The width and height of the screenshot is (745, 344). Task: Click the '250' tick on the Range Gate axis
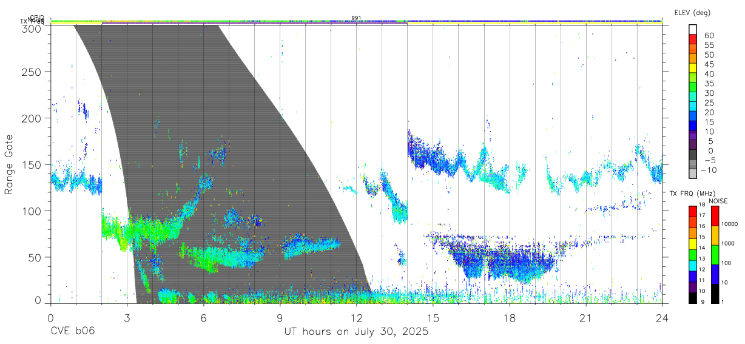click(x=33, y=72)
